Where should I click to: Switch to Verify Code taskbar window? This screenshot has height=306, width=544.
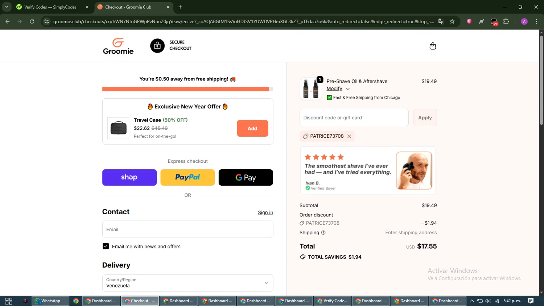333,301
